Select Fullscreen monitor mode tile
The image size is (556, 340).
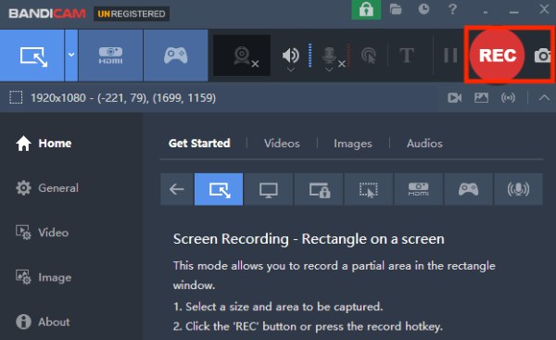269,189
